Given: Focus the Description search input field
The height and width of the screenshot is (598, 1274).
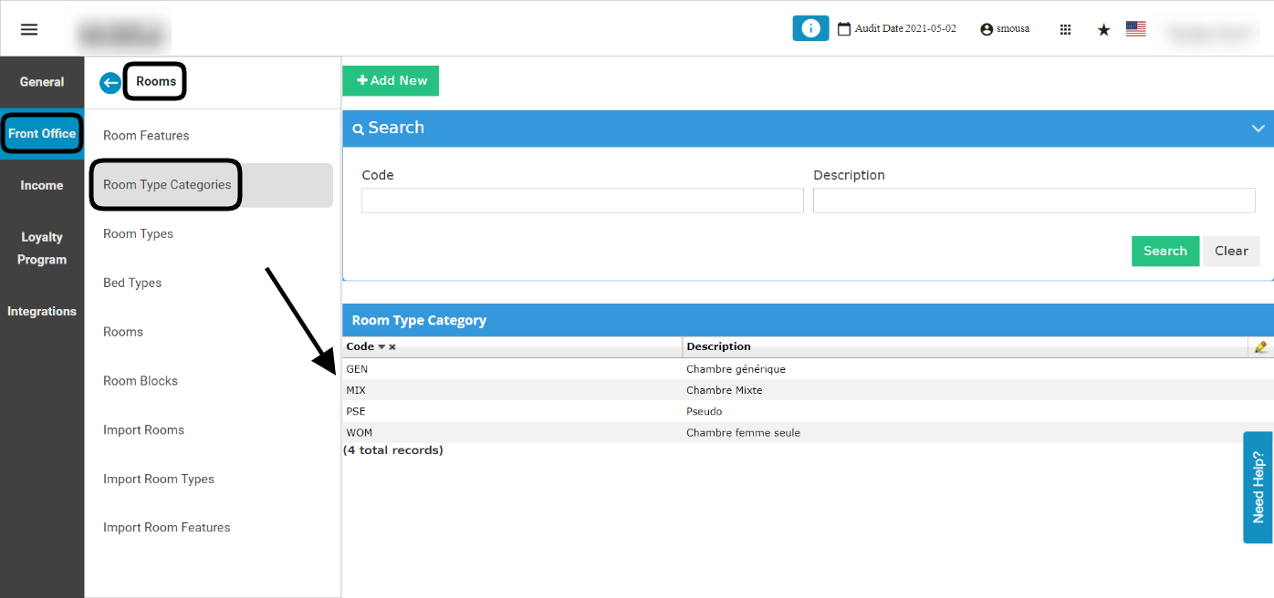Looking at the screenshot, I should click(1034, 201).
